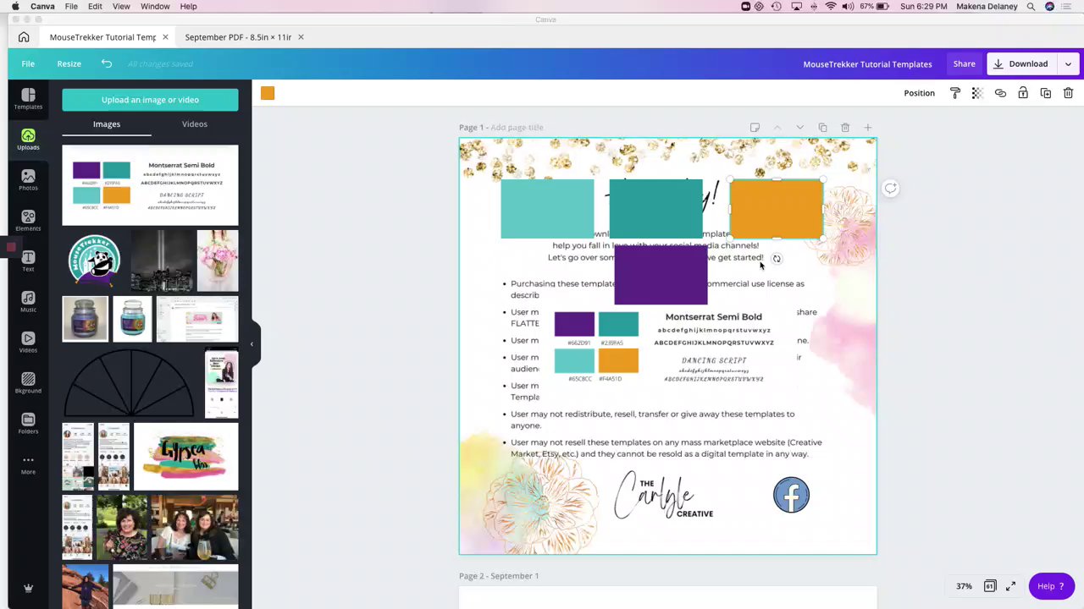Click the comment icon beside the page
1084x609 pixels.
(890, 189)
